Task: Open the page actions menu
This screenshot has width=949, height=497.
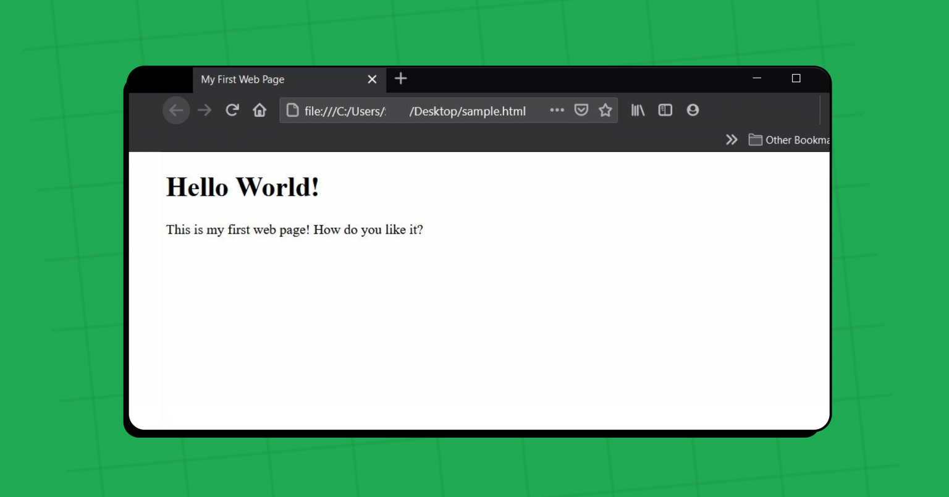Action: [x=557, y=110]
